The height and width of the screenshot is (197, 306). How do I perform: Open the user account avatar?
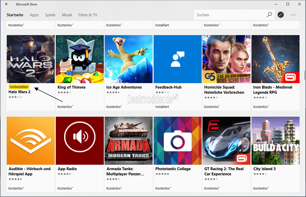[281, 15]
